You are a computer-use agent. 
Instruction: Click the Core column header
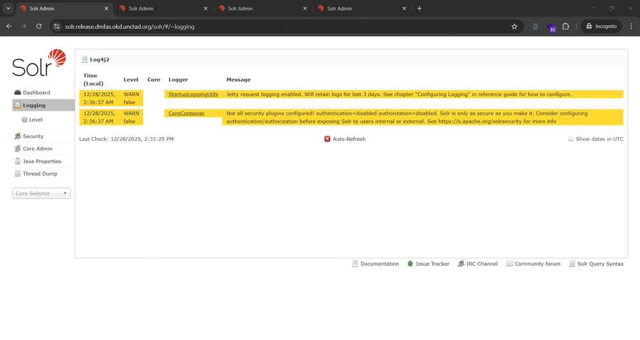point(154,79)
